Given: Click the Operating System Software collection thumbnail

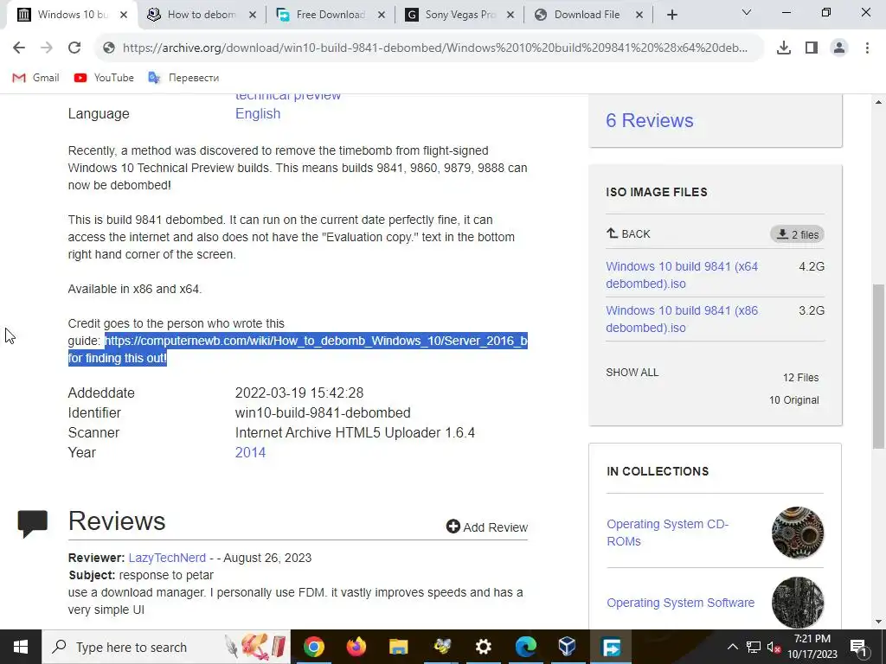Looking at the screenshot, I should tap(797, 603).
